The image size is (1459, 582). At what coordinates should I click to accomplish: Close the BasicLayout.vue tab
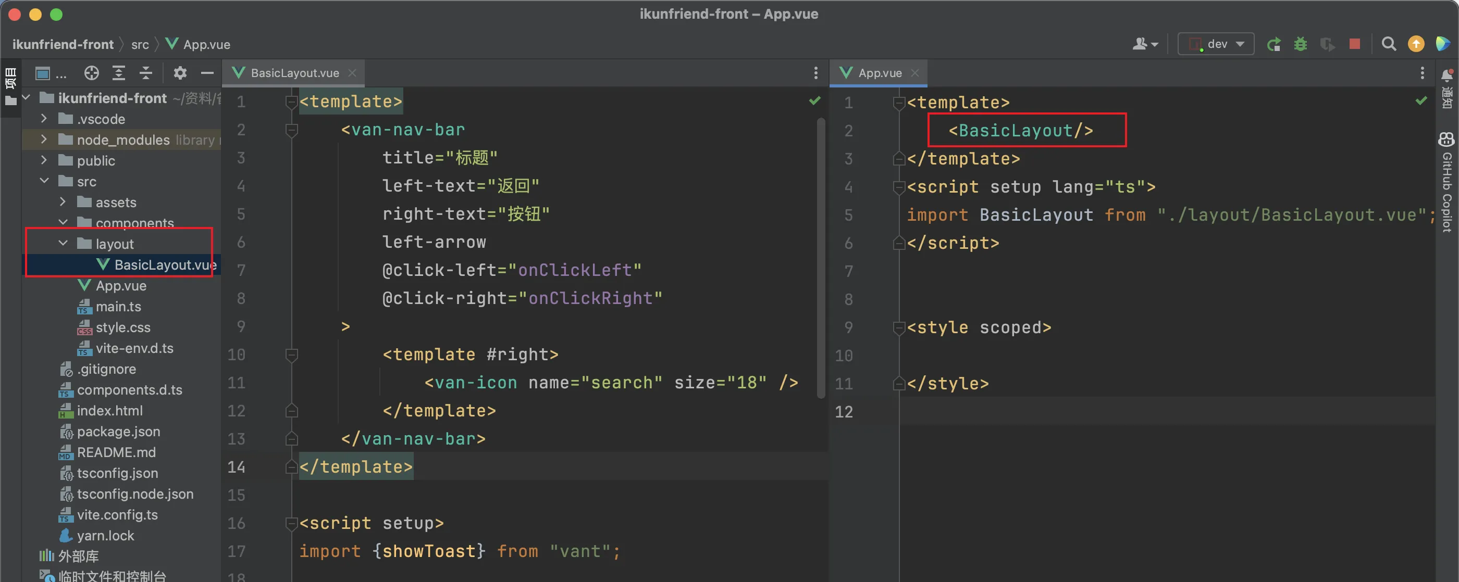coord(352,73)
